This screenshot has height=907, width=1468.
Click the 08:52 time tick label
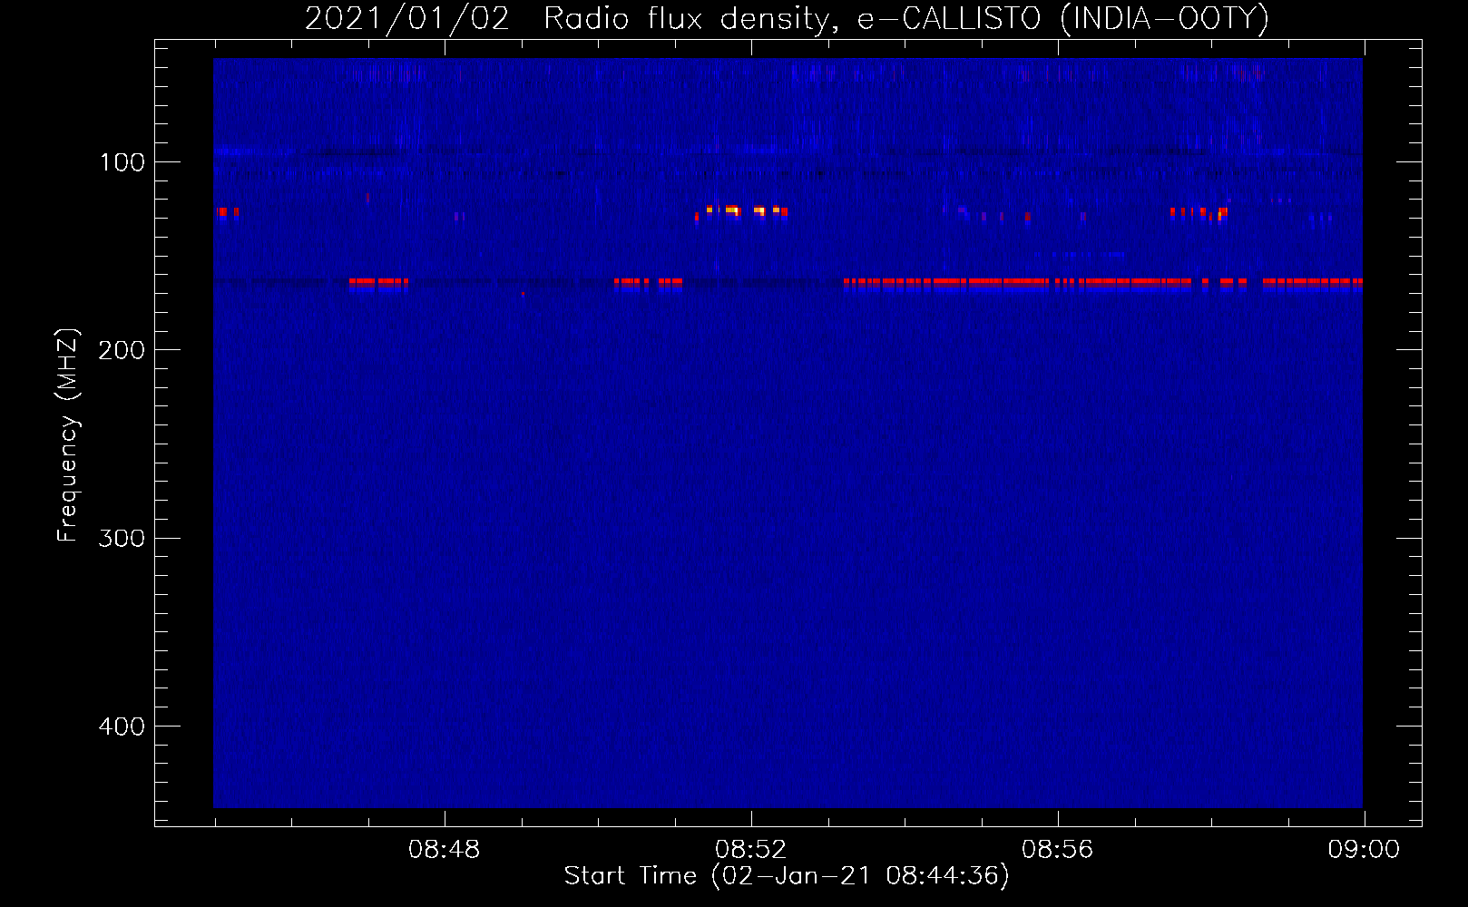[751, 850]
